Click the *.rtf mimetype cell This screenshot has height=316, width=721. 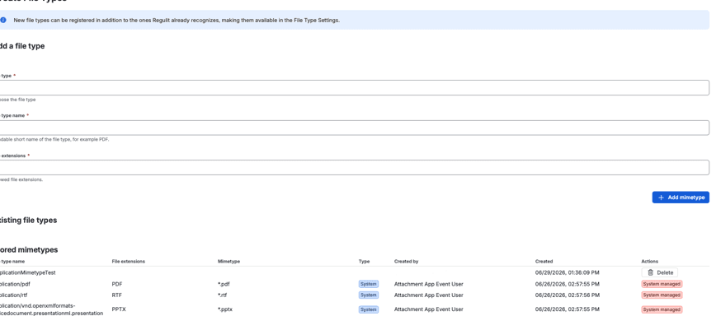tap(222, 295)
